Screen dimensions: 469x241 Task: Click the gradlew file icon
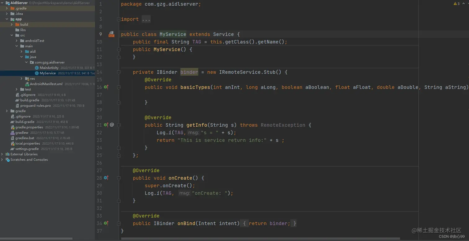tap(12, 133)
